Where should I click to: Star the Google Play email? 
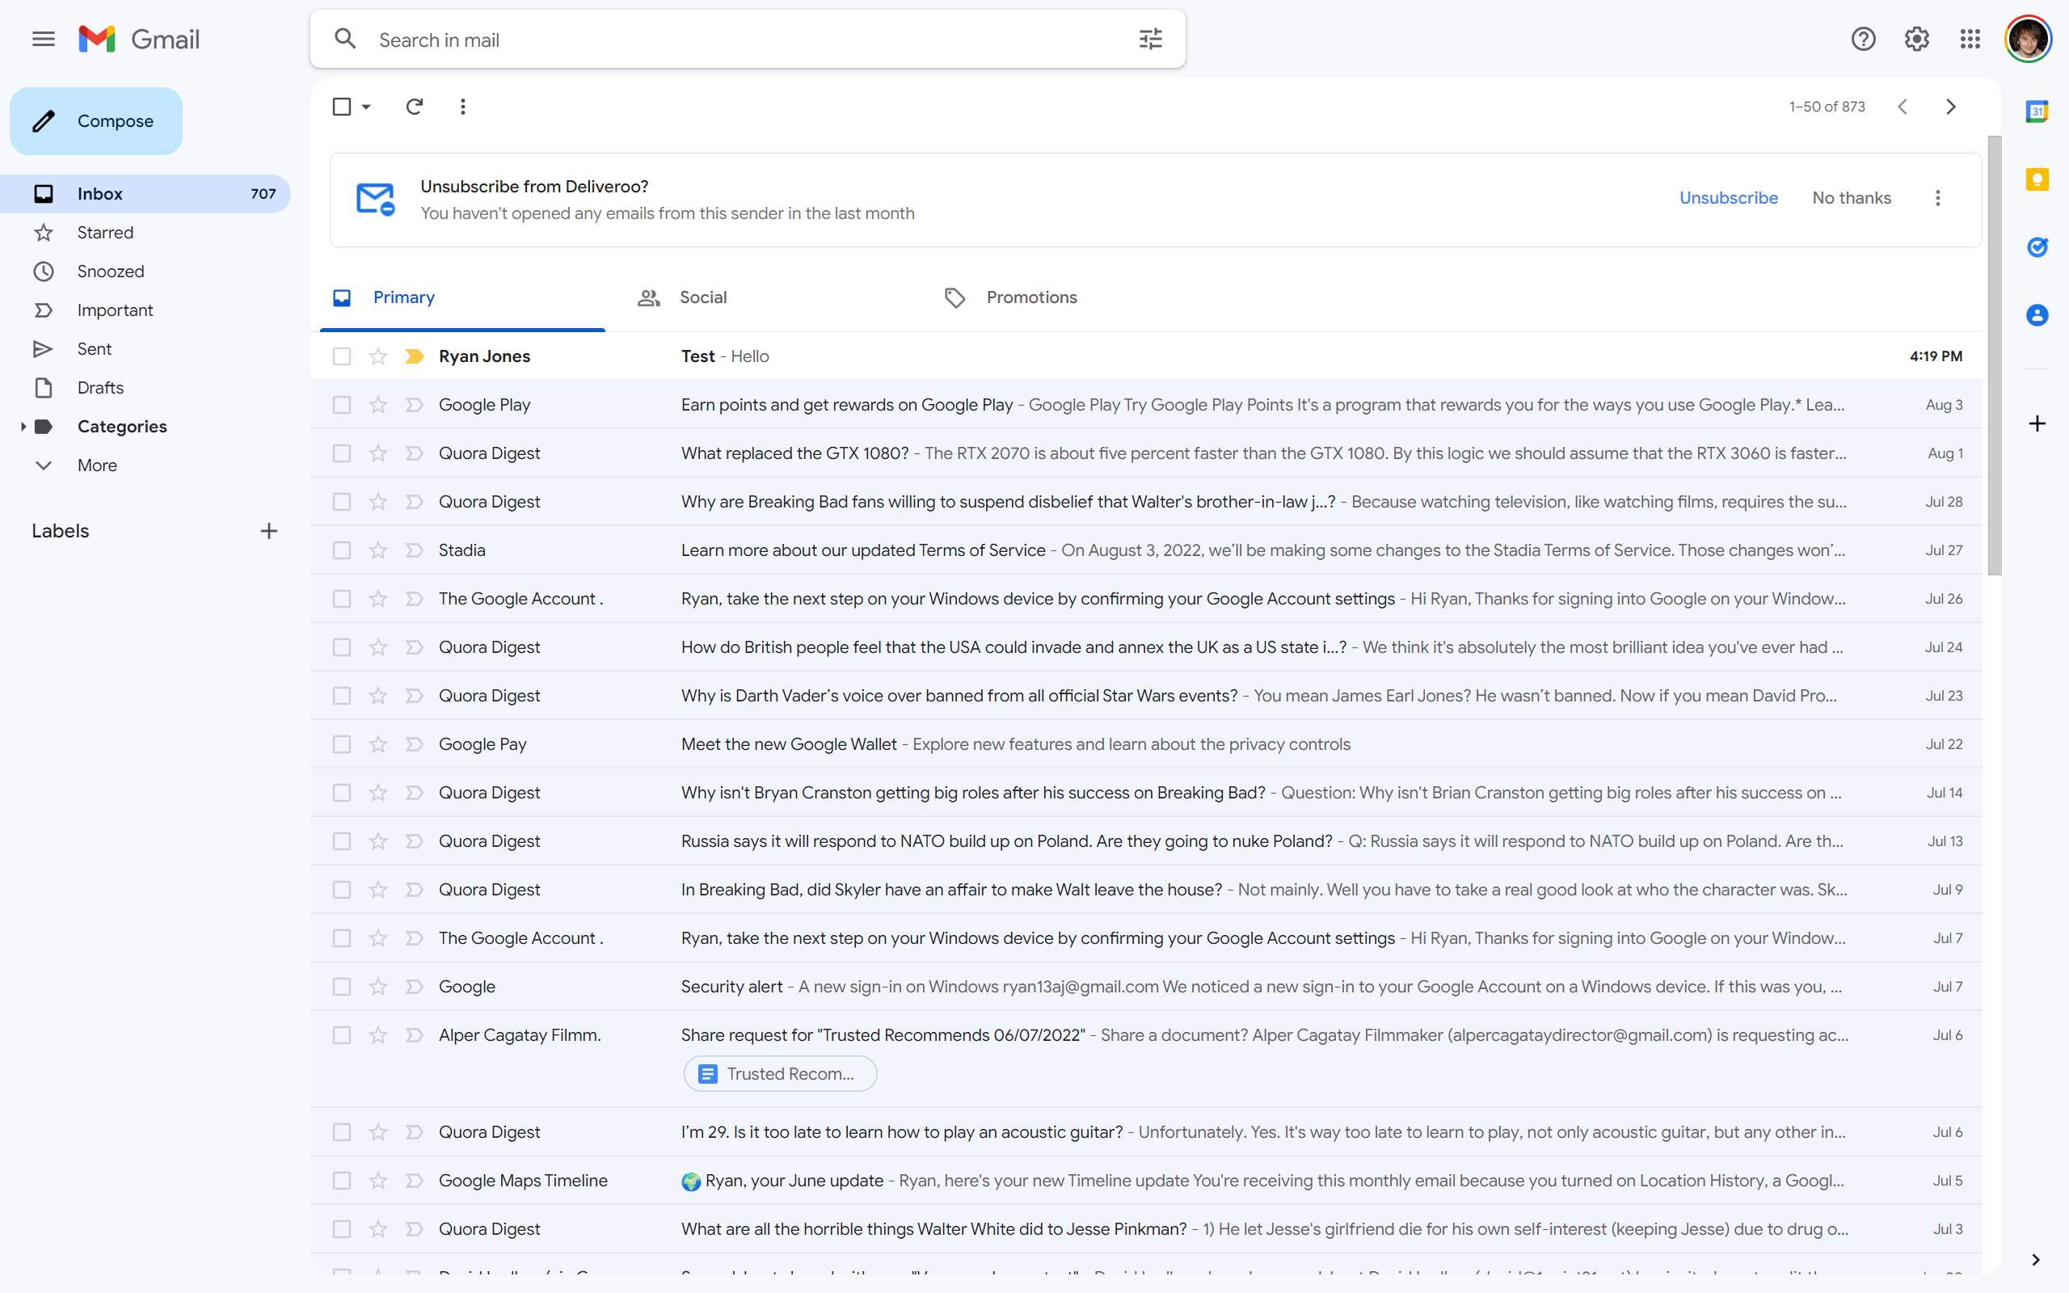point(378,406)
